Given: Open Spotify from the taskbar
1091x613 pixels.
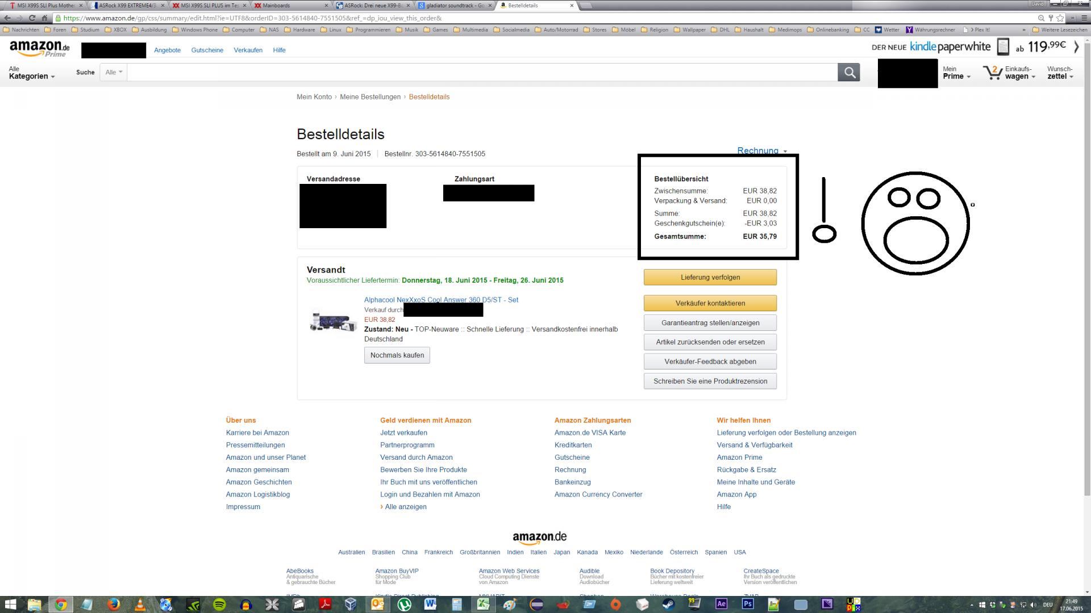Looking at the screenshot, I should pyautogui.click(x=219, y=604).
